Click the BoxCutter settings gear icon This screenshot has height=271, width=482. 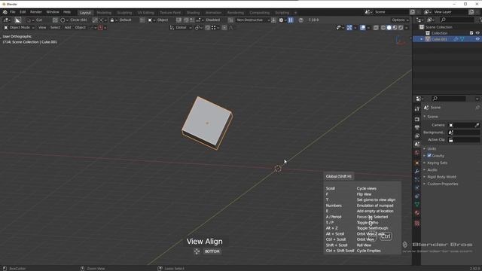281,20
